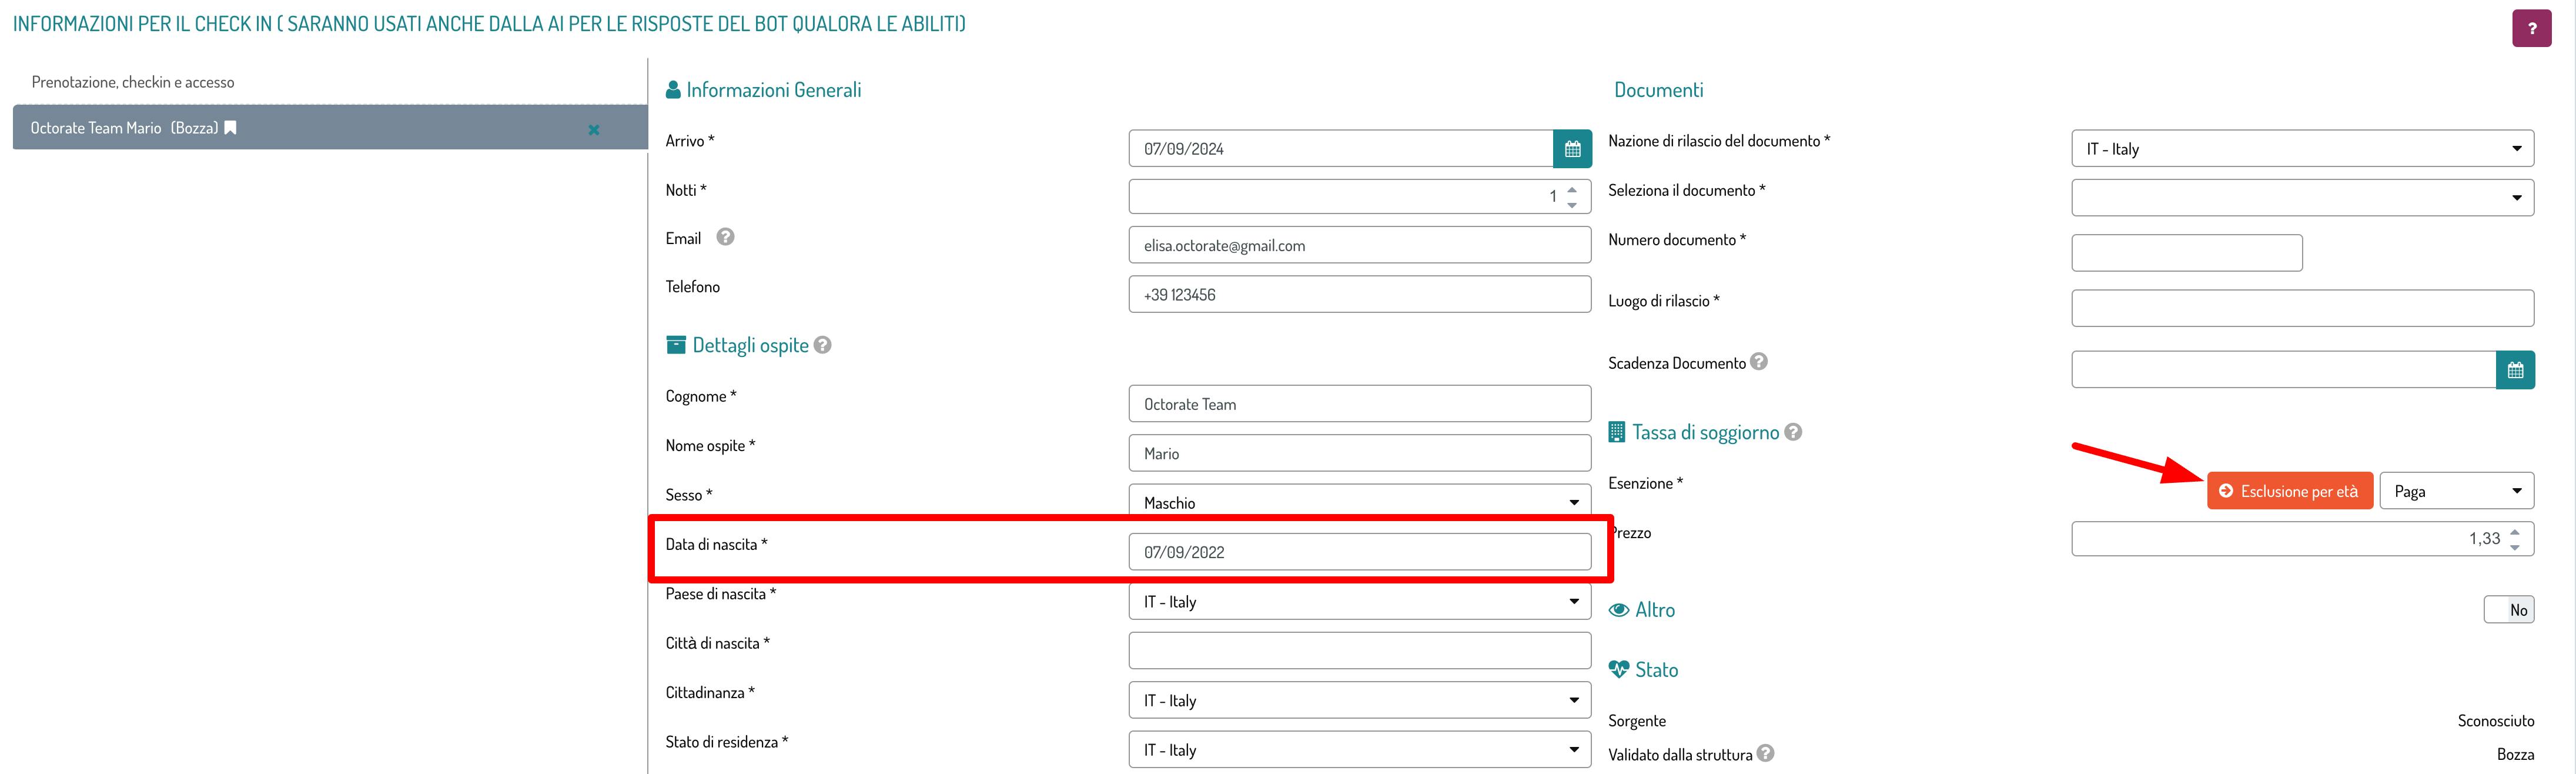2576x774 pixels.
Task: Click the Prenotazione, checkin e accesso heading
Action: 133,82
